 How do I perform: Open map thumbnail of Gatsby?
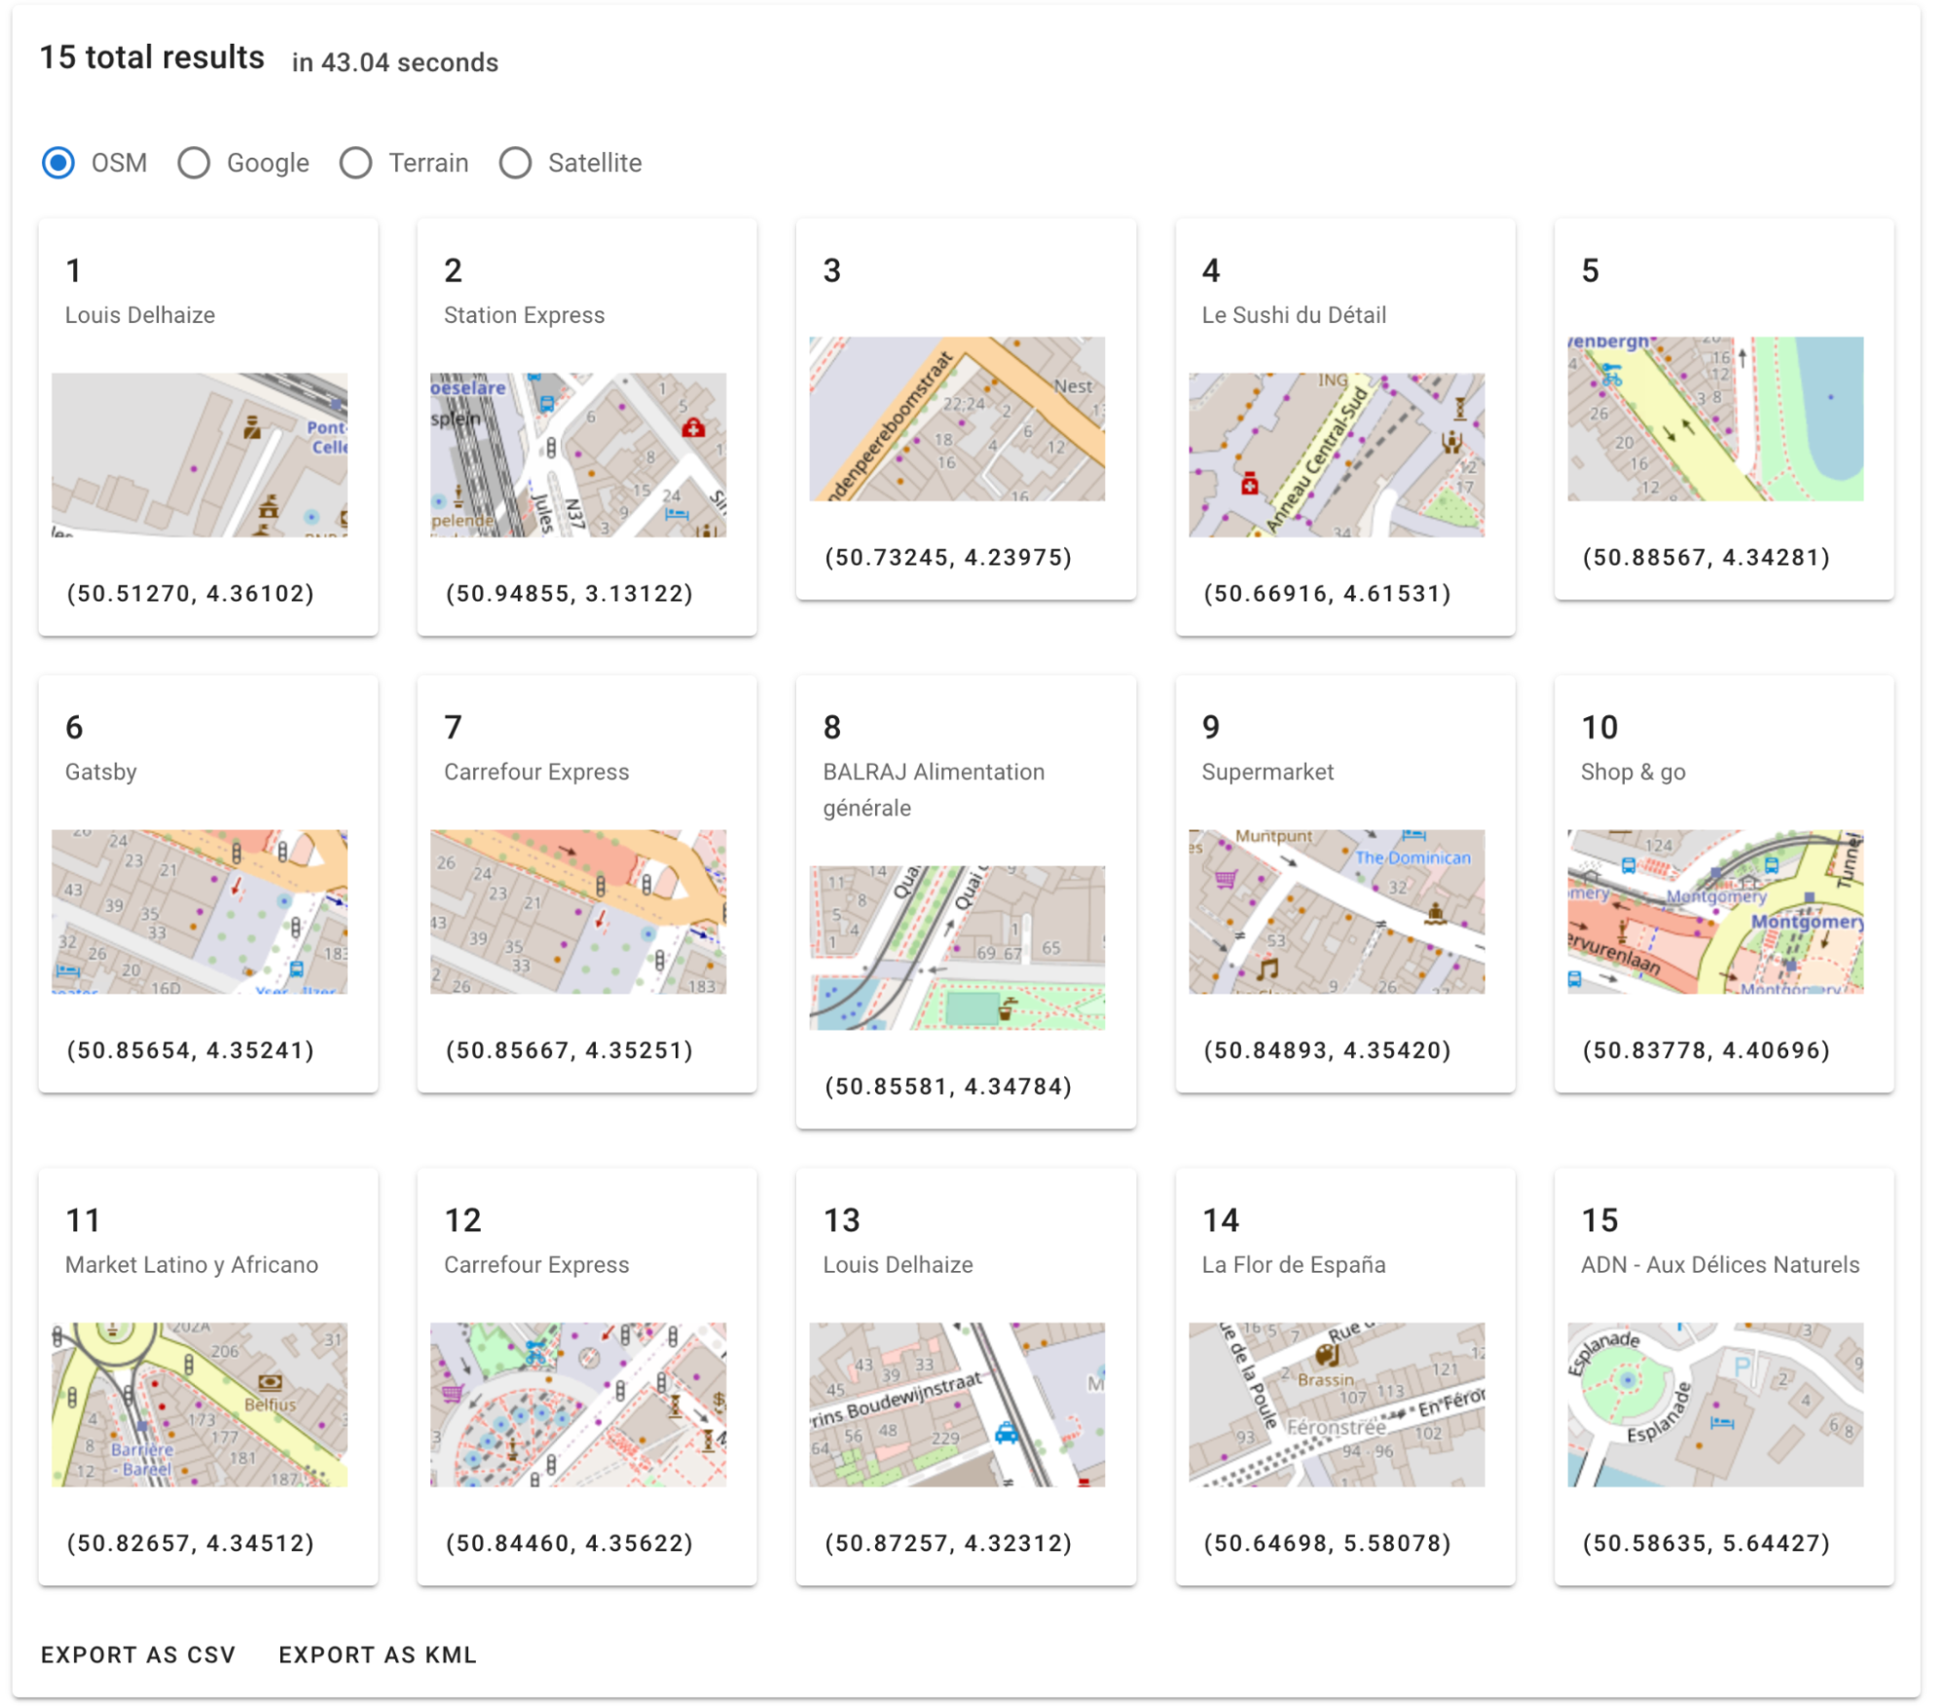200,911
